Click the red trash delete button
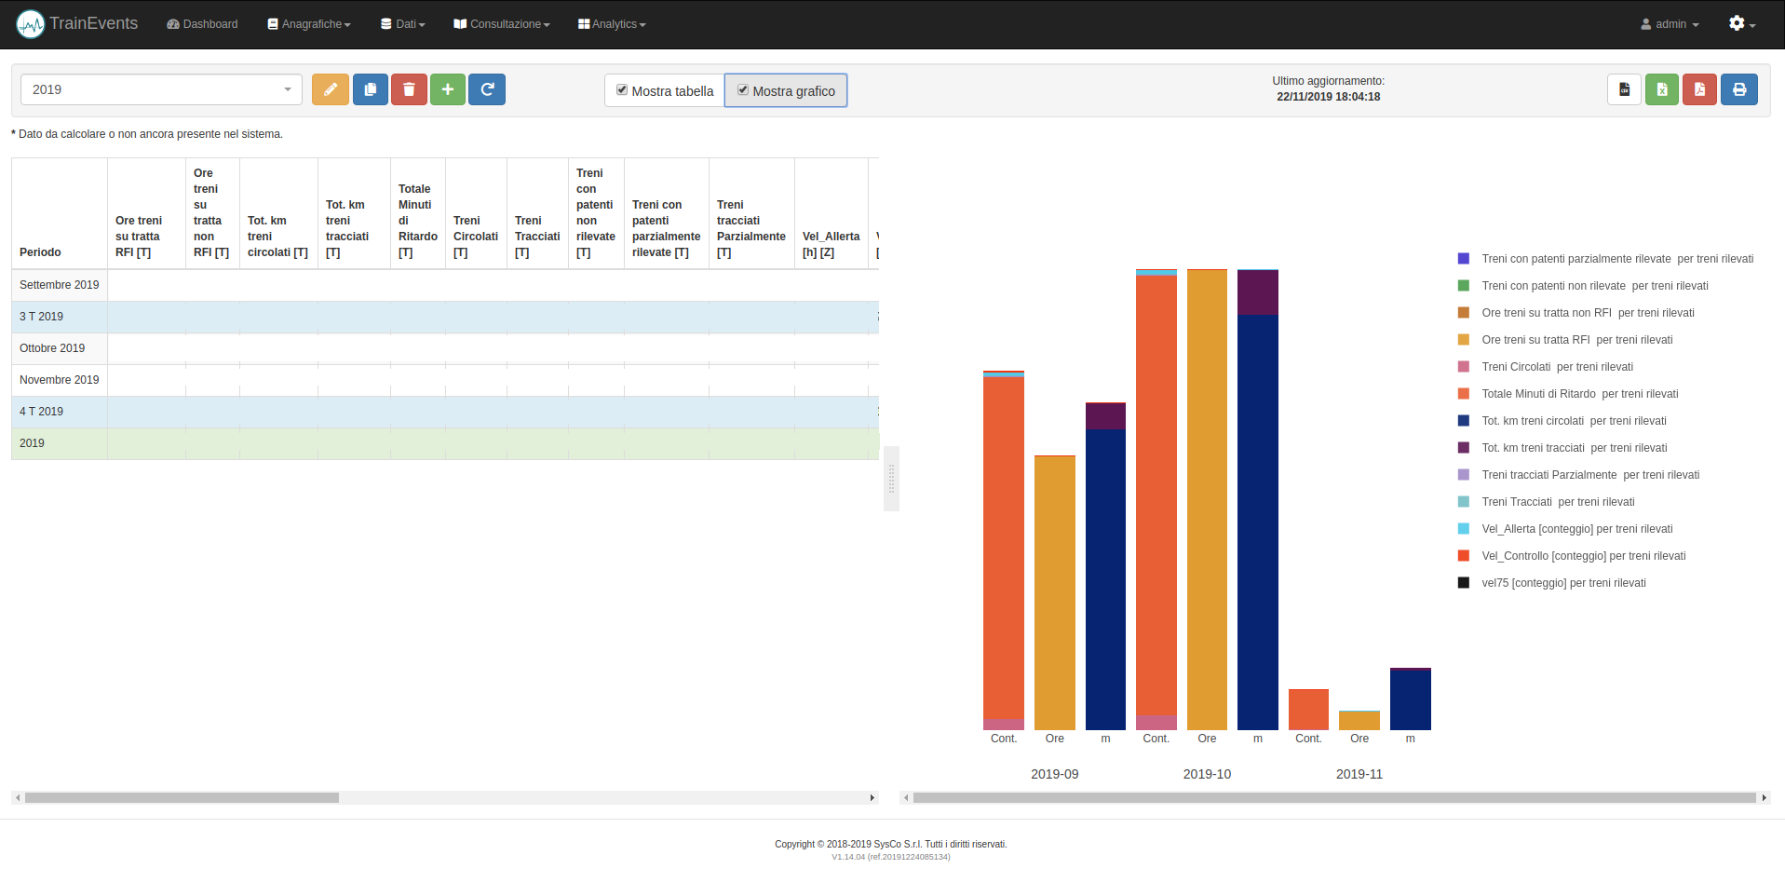The height and width of the screenshot is (882, 1785). (409, 89)
